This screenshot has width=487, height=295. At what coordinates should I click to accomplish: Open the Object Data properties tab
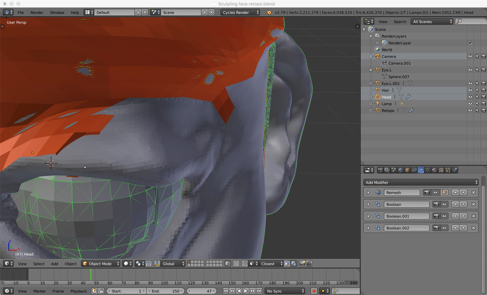428,170
